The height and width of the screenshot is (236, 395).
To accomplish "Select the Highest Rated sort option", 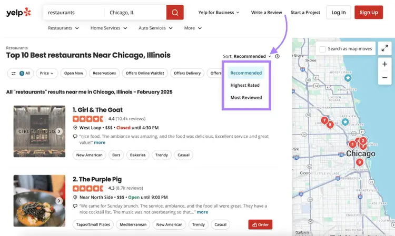I will [245, 85].
